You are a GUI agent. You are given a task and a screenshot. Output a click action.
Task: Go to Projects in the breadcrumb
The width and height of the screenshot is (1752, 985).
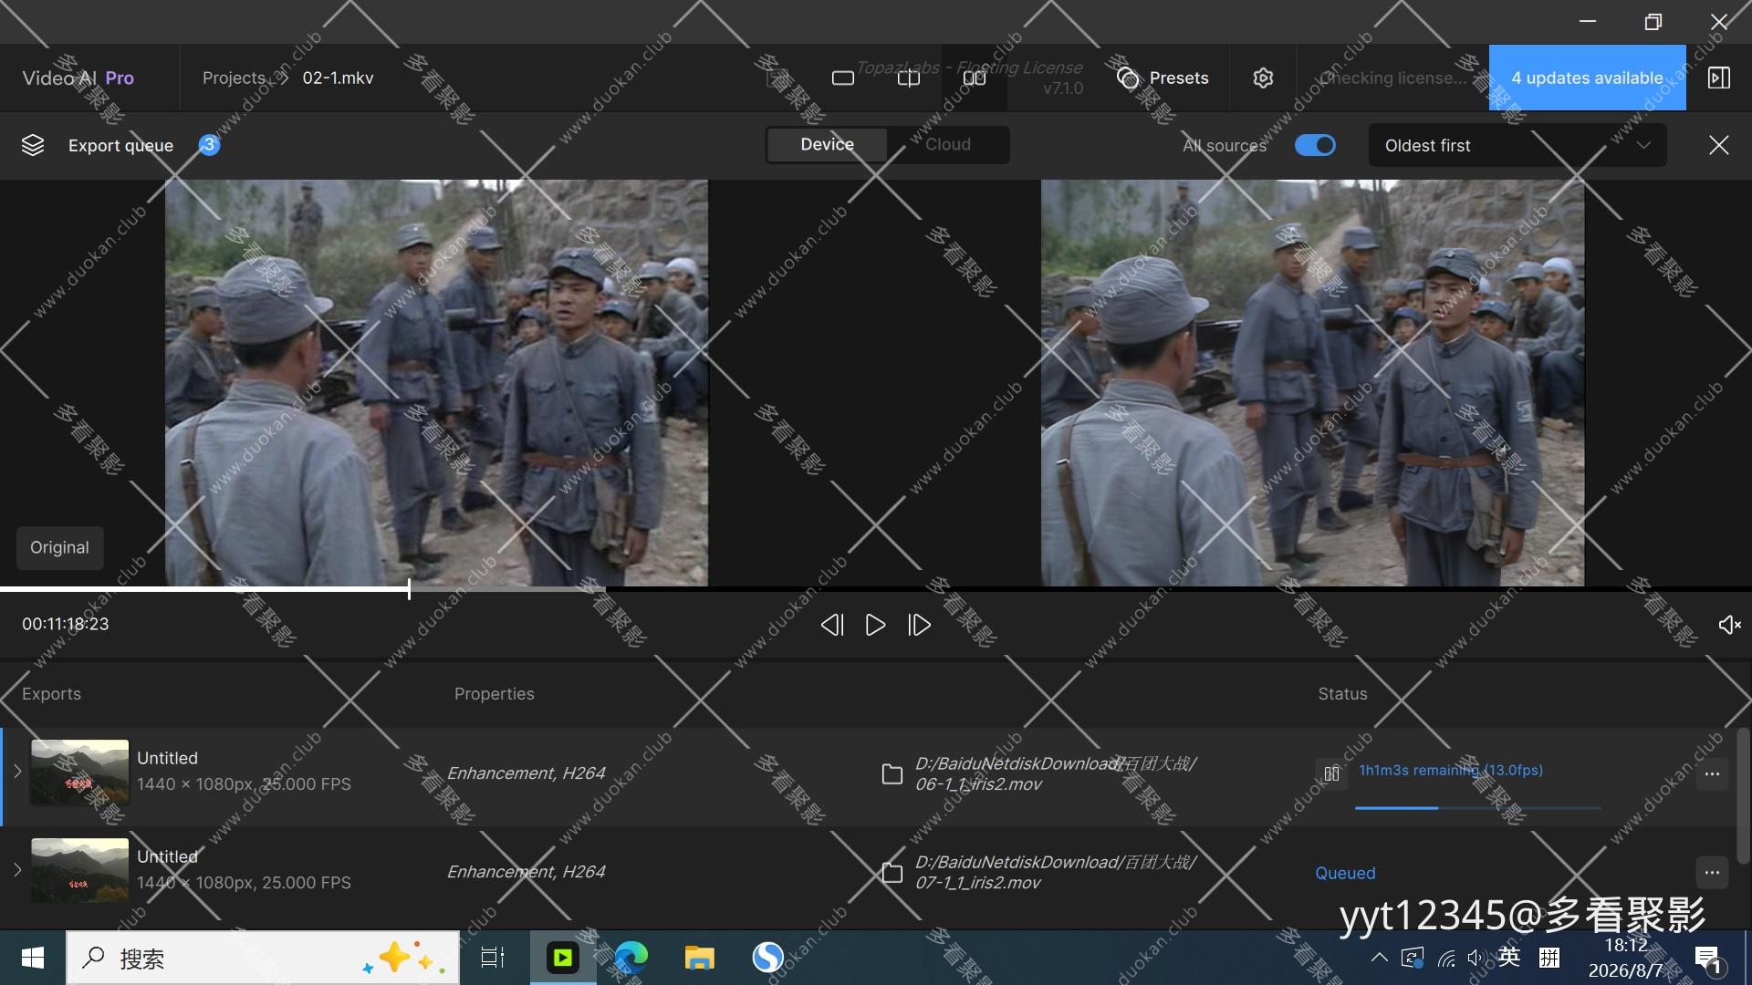[234, 78]
